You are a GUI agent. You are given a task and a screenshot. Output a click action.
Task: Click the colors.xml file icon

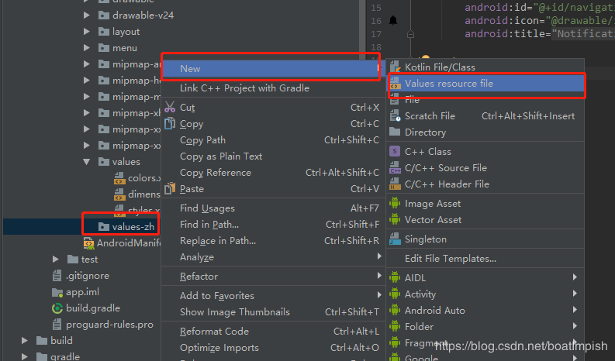[119, 178]
